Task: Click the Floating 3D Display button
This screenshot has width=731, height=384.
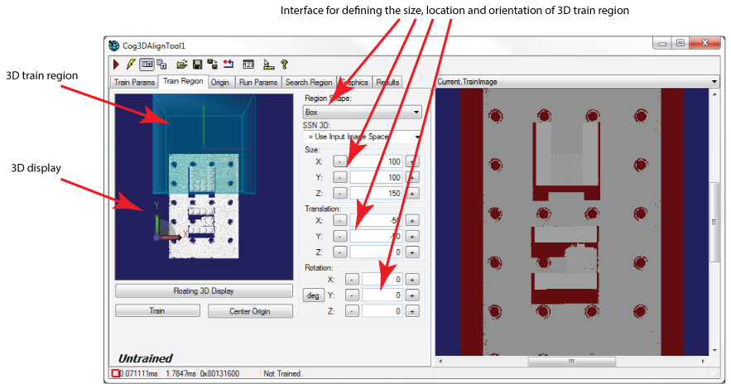Action: (x=203, y=290)
